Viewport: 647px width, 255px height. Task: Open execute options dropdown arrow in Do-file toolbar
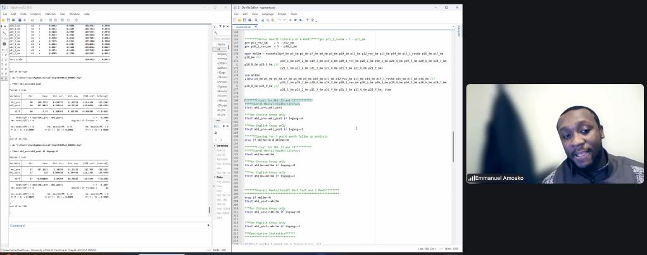point(317,21)
